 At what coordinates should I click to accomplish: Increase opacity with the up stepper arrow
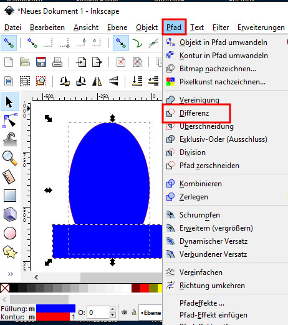(x=112, y=309)
